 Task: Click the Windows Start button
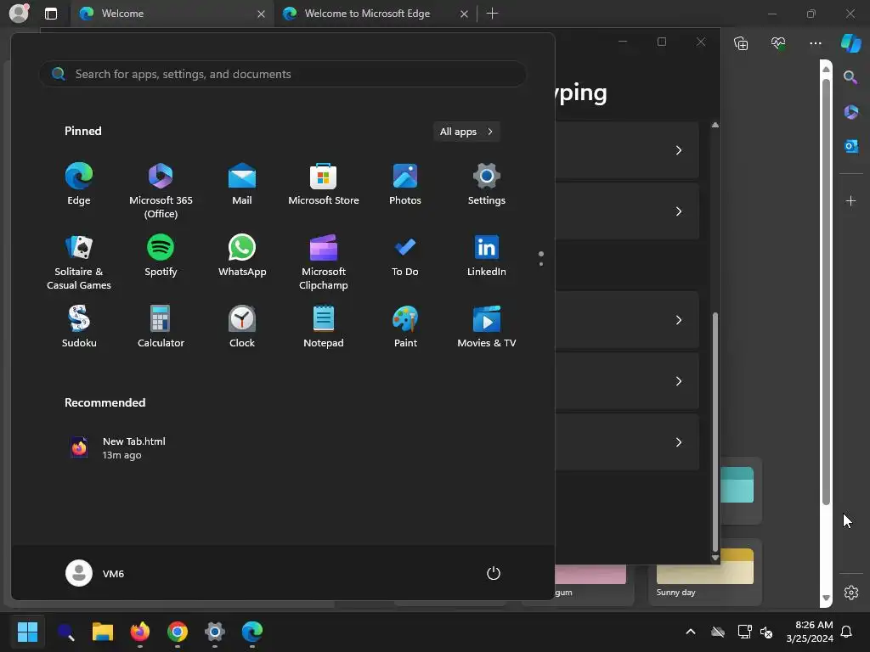[x=27, y=632]
